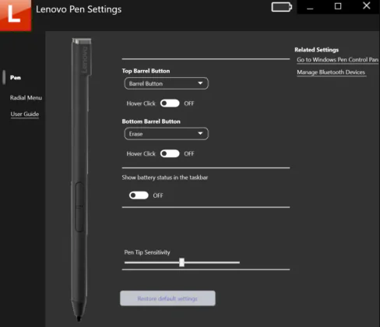
Task: Open the Radial Menu section
Action: pyautogui.click(x=26, y=98)
